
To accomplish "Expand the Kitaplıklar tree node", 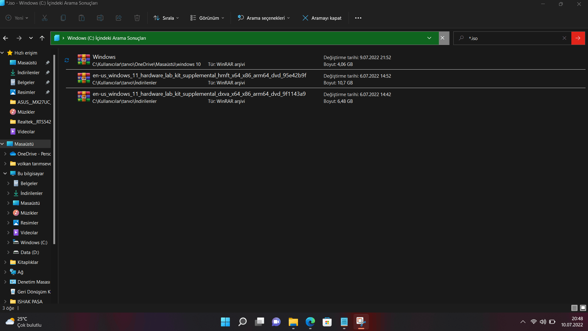I will click(5, 262).
